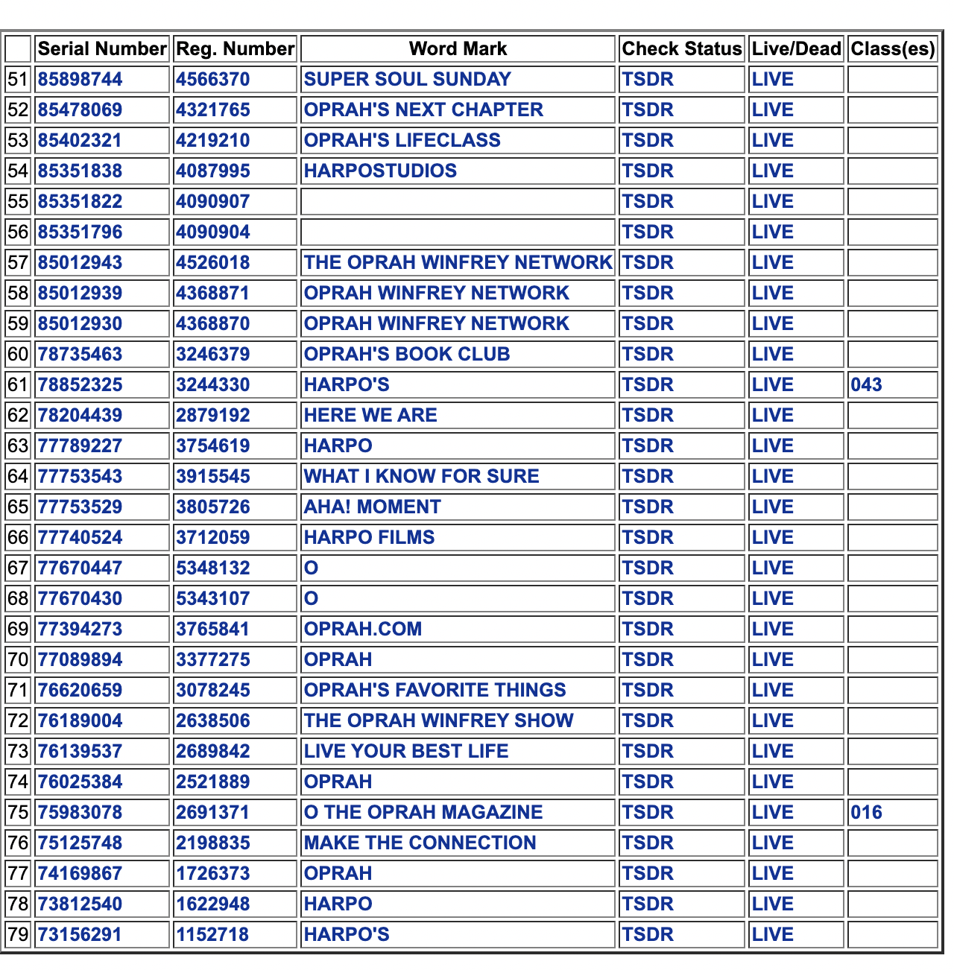Open serial number 76139537
Viewport: 954px width, 970px height.
[x=80, y=752]
